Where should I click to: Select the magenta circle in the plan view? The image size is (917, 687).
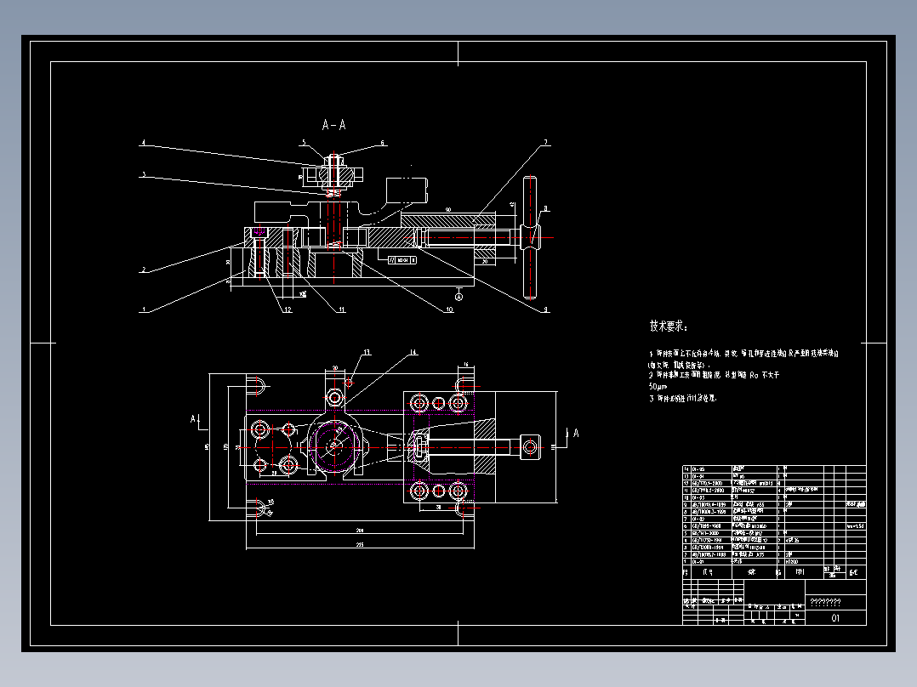pyautogui.click(x=334, y=446)
